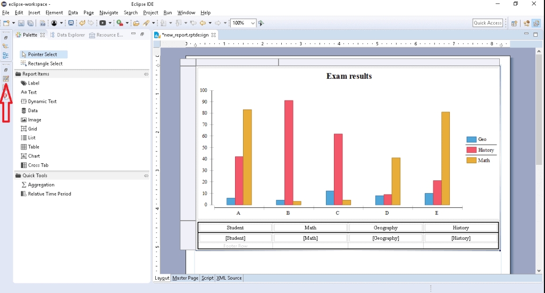Activate the Pointer Select tool
This screenshot has height=293, width=545.
point(43,54)
